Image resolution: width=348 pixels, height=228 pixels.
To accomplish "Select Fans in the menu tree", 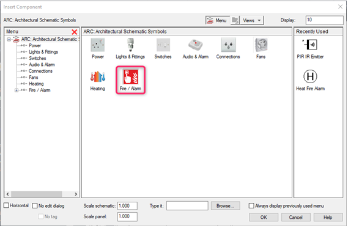I will [x=33, y=78].
